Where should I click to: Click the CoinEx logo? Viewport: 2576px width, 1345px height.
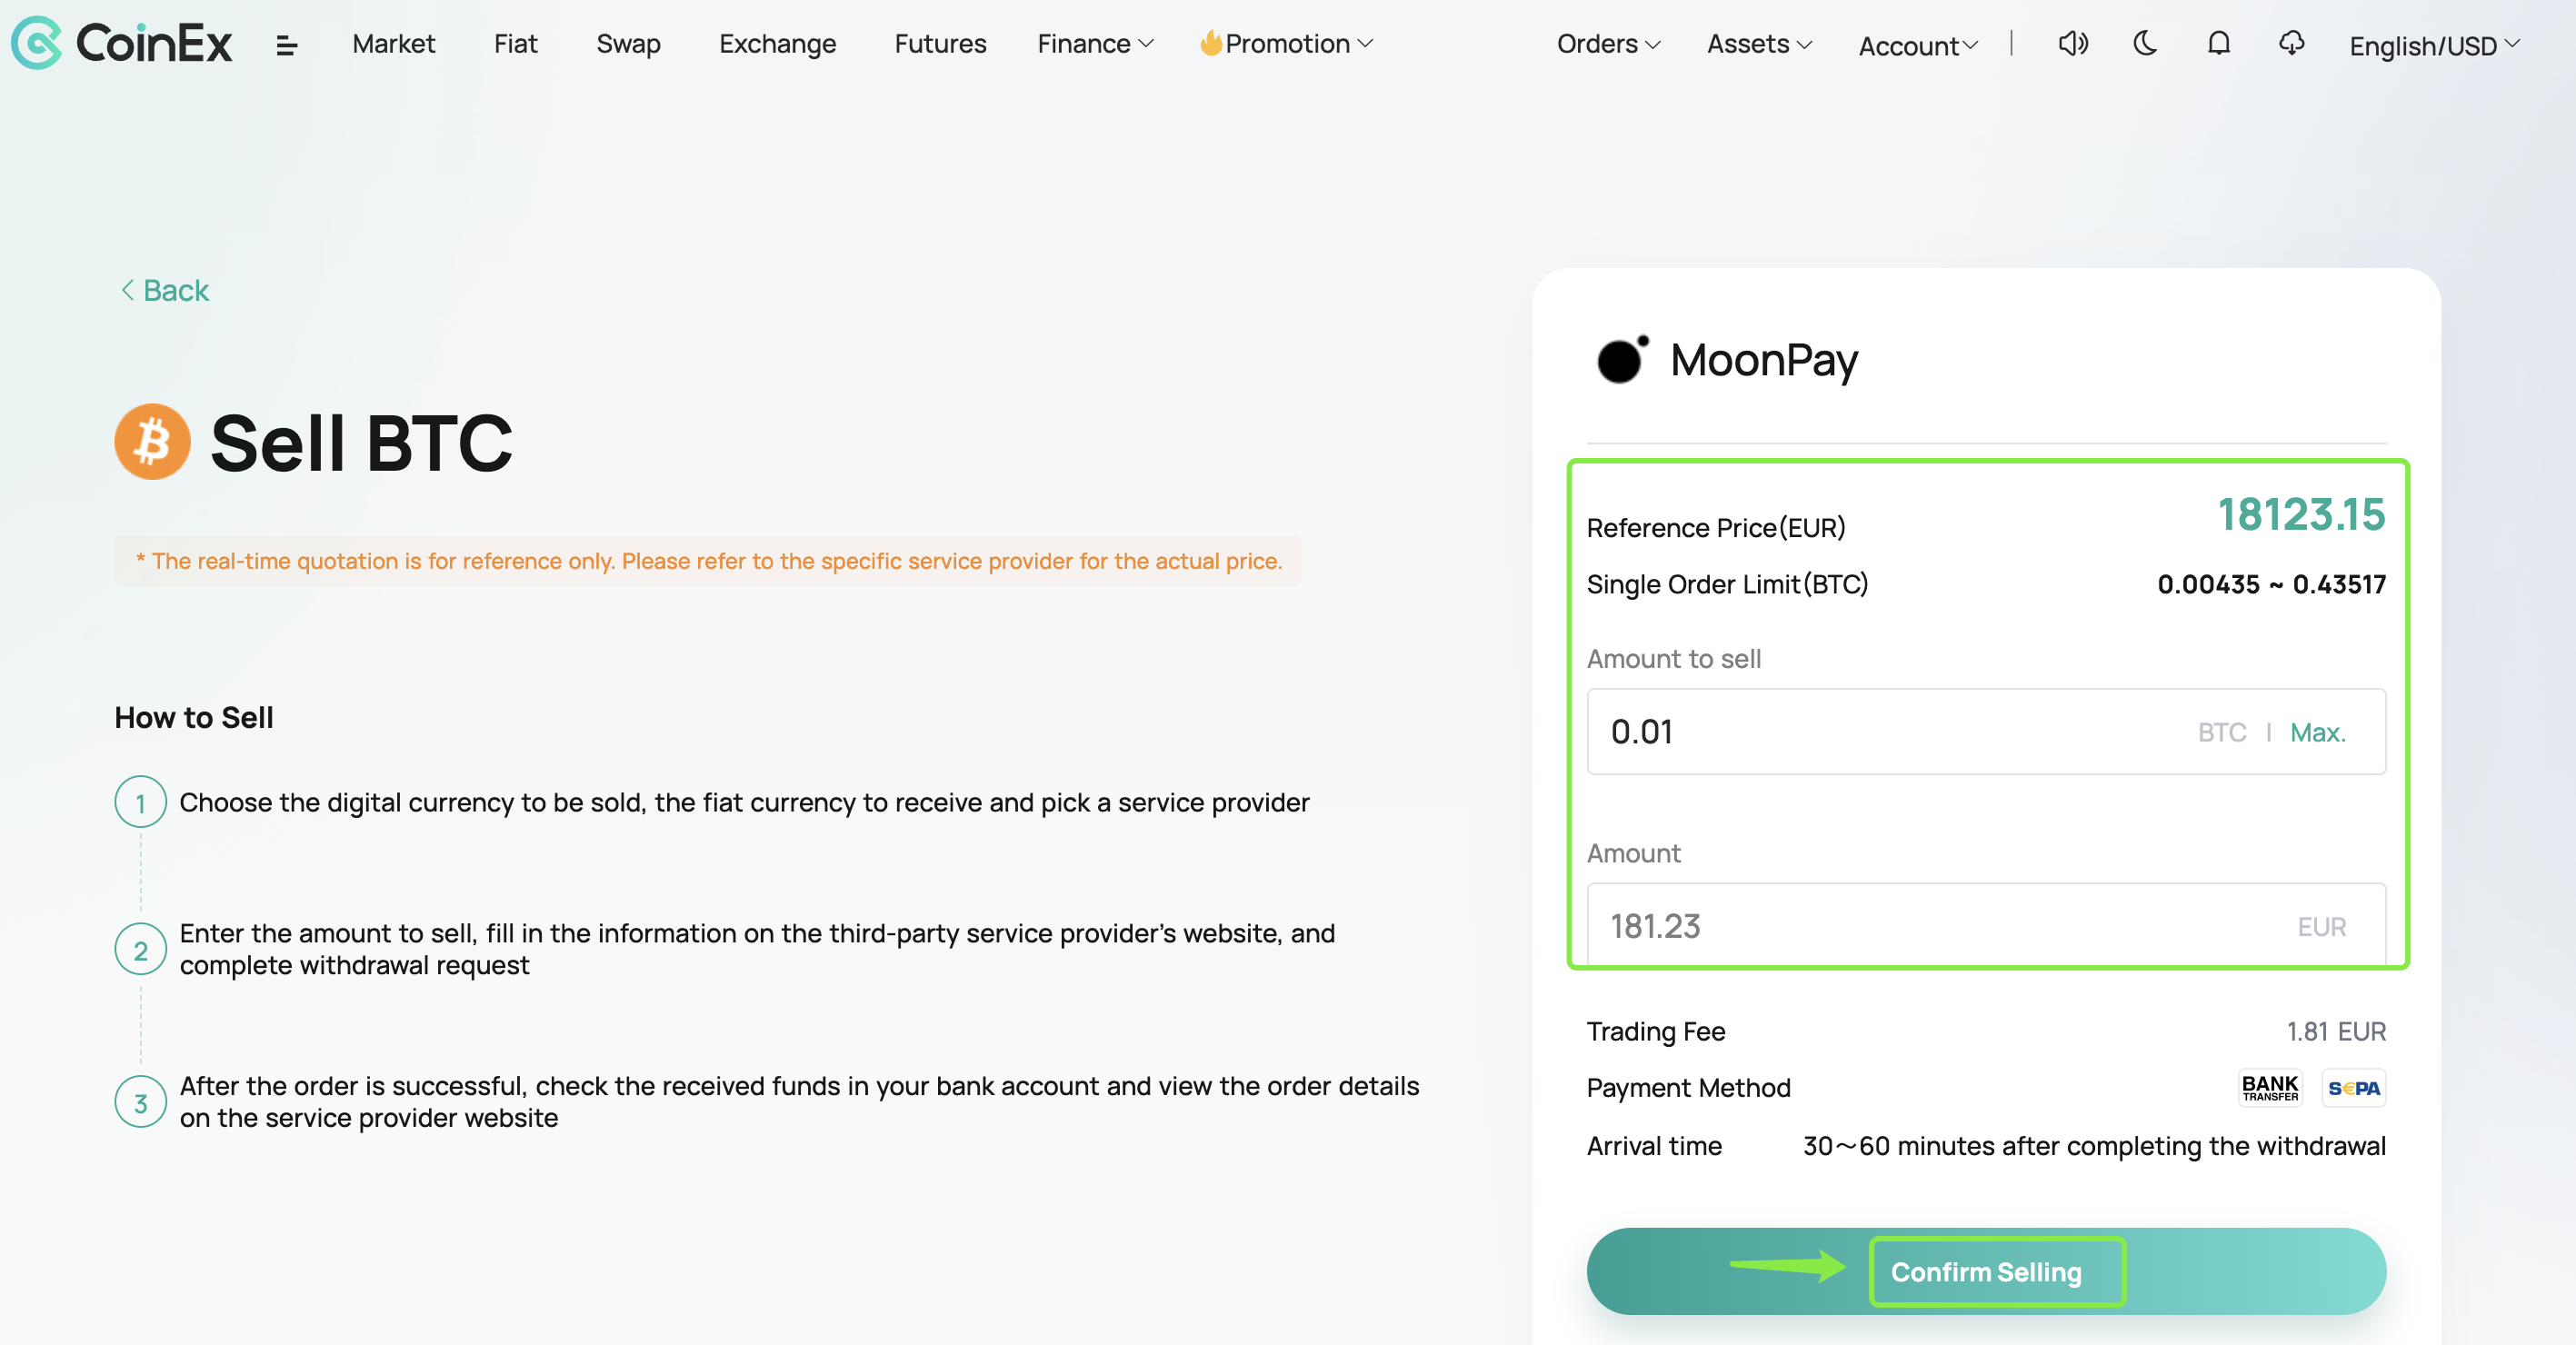coord(121,43)
